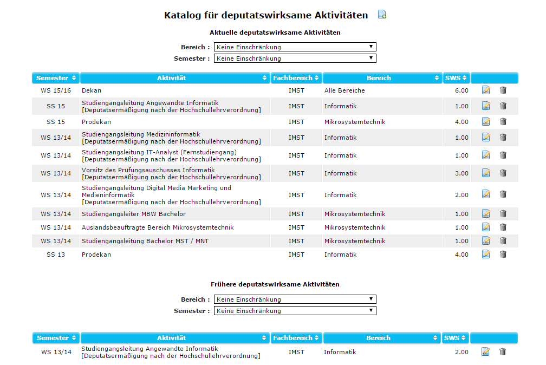The height and width of the screenshot is (365, 546).
Task: Sort Frühere table by SWS column
Action: [455, 338]
